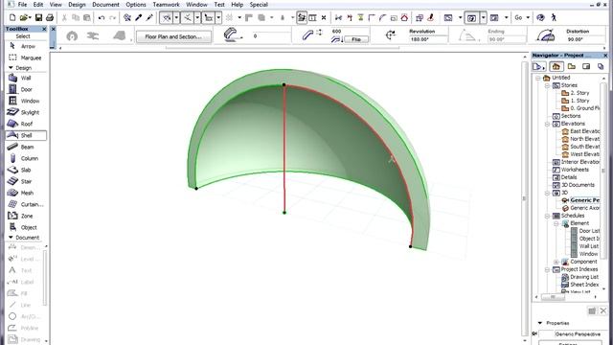613x345 pixels.
Task: Collapse the Elevations tree node
Action: 547,124
